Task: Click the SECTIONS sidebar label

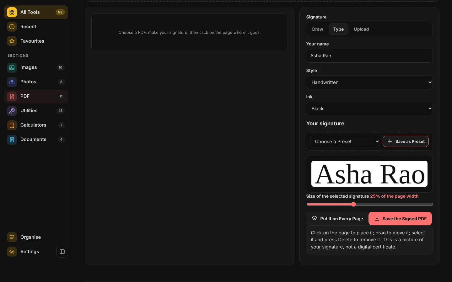Action: (18, 55)
